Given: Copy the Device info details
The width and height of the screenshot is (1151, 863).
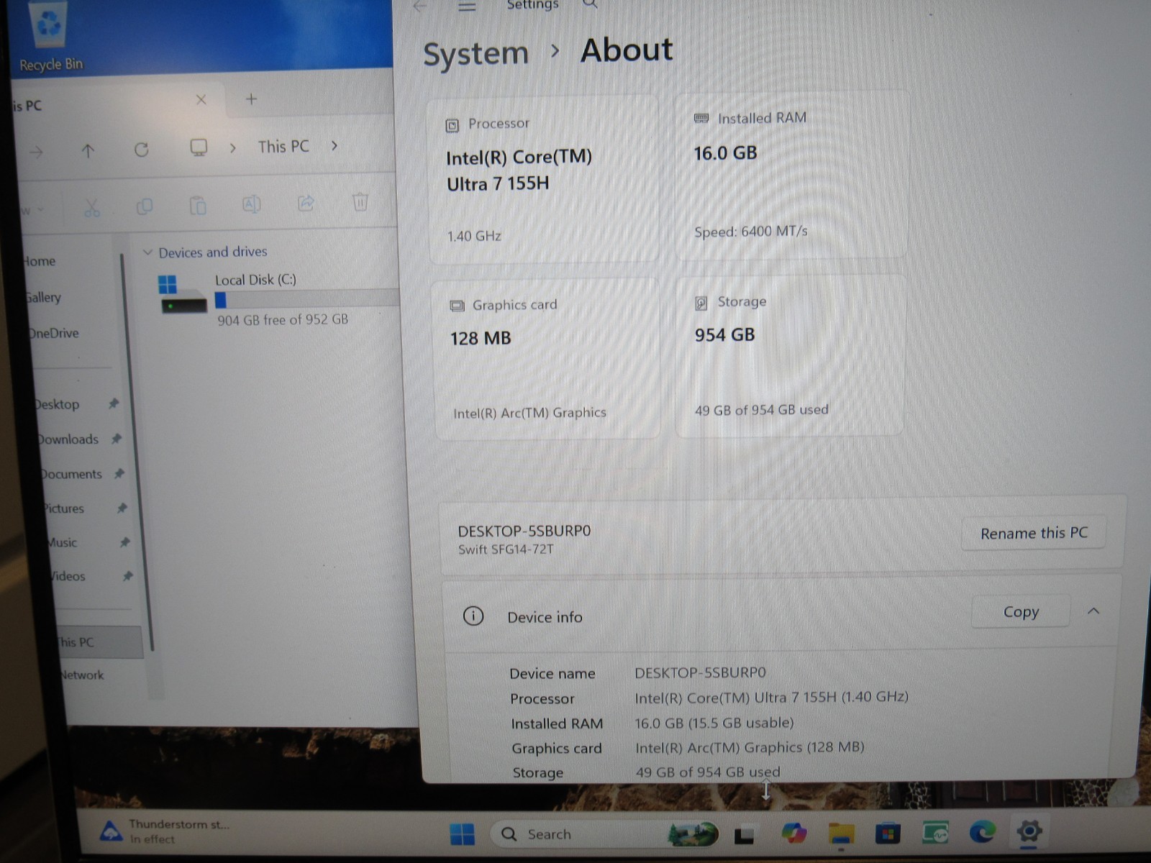Looking at the screenshot, I should click(1021, 612).
